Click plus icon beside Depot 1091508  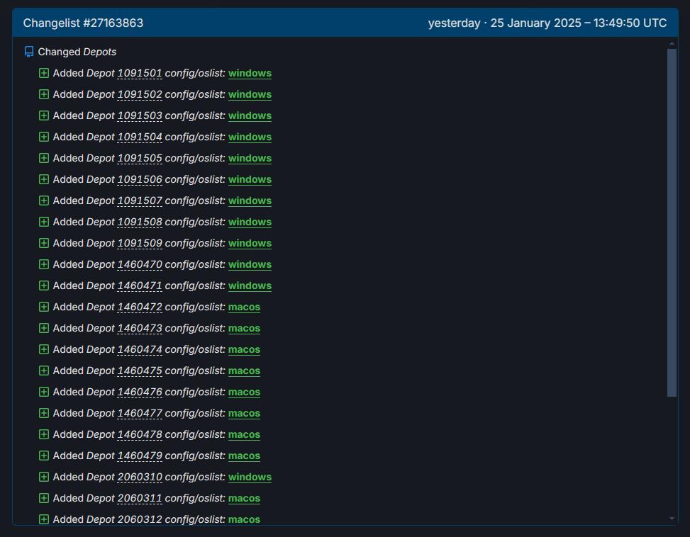click(43, 222)
